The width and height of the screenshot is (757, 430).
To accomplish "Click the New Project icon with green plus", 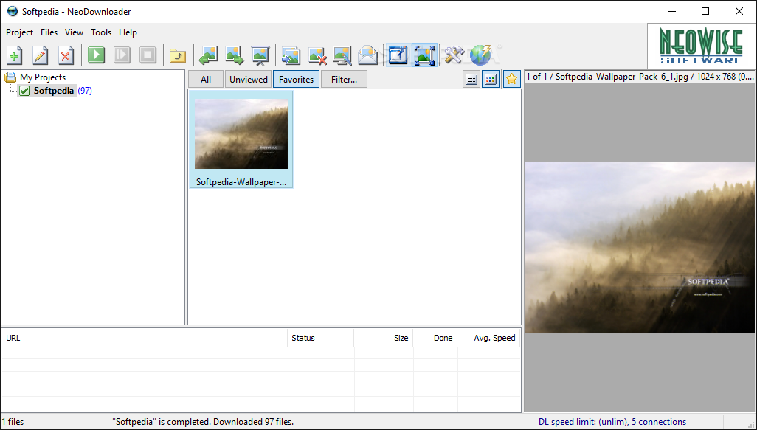I will coord(15,55).
